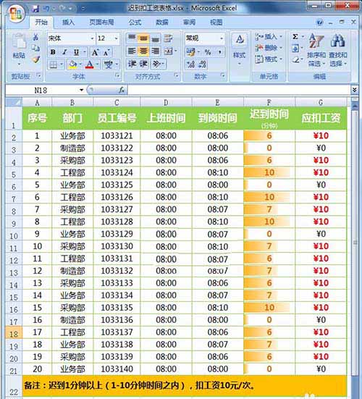The height and width of the screenshot is (399, 362).
Task: Select column F header
Action: [269, 103]
